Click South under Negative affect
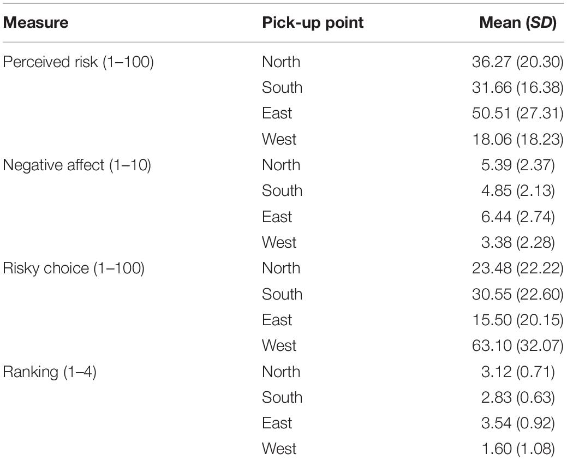Screen dimensions: 567x460 [x=282, y=190]
